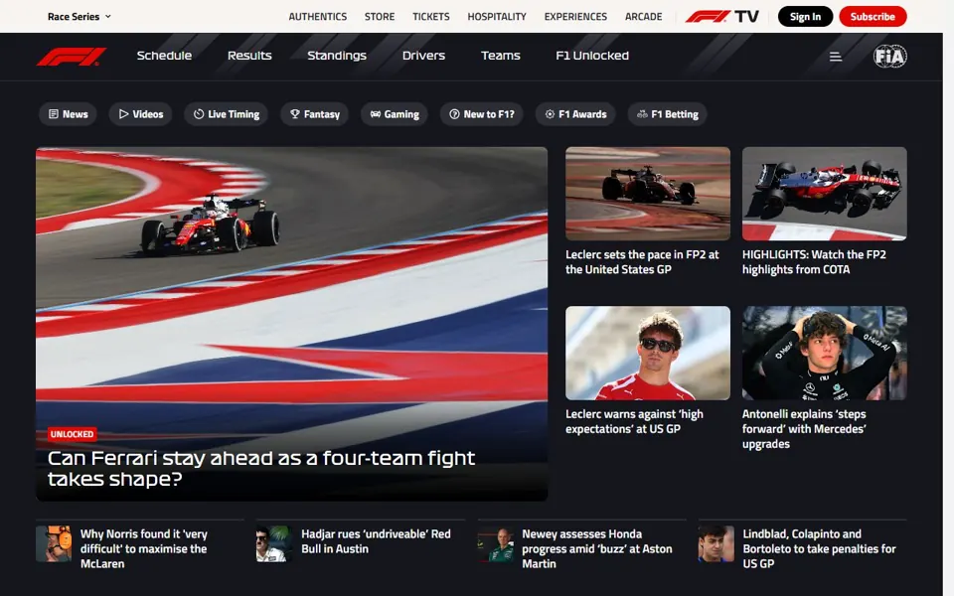Click the Hadjar story small thumbnail
The width and height of the screenshot is (954, 596).
point(274,543)
